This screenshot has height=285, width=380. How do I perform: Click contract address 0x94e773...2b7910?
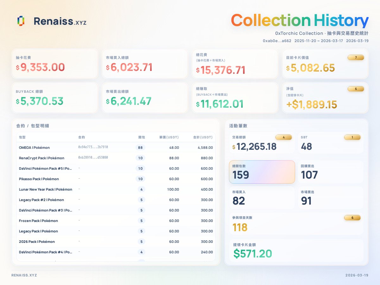click(x=93, y=147)
